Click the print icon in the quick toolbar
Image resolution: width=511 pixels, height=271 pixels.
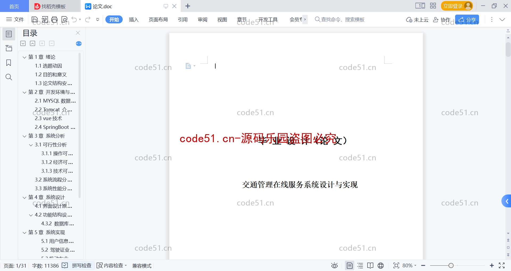pyautogui.click(x=55, y=19)
